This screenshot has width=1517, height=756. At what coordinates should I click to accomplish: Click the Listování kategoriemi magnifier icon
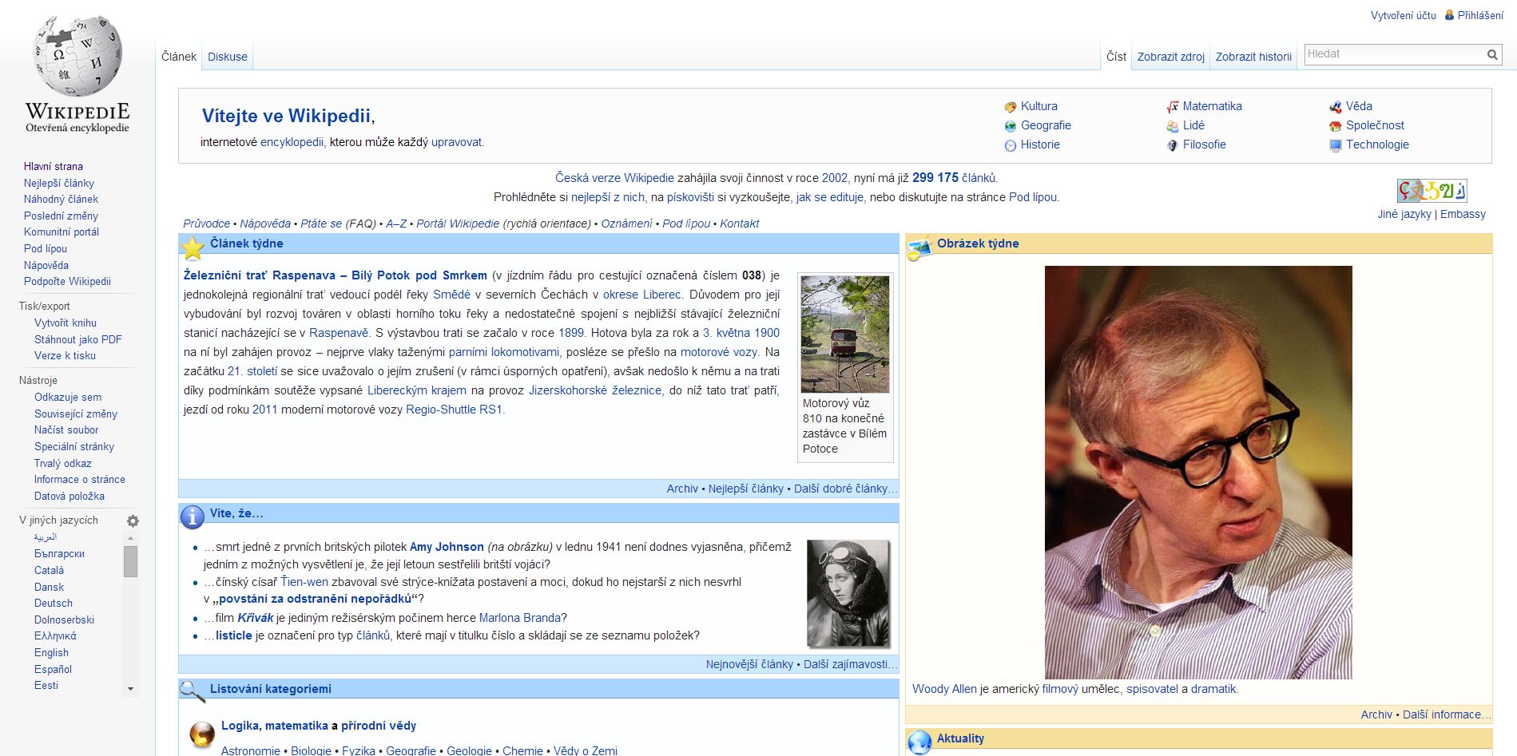tap(193, 691)
